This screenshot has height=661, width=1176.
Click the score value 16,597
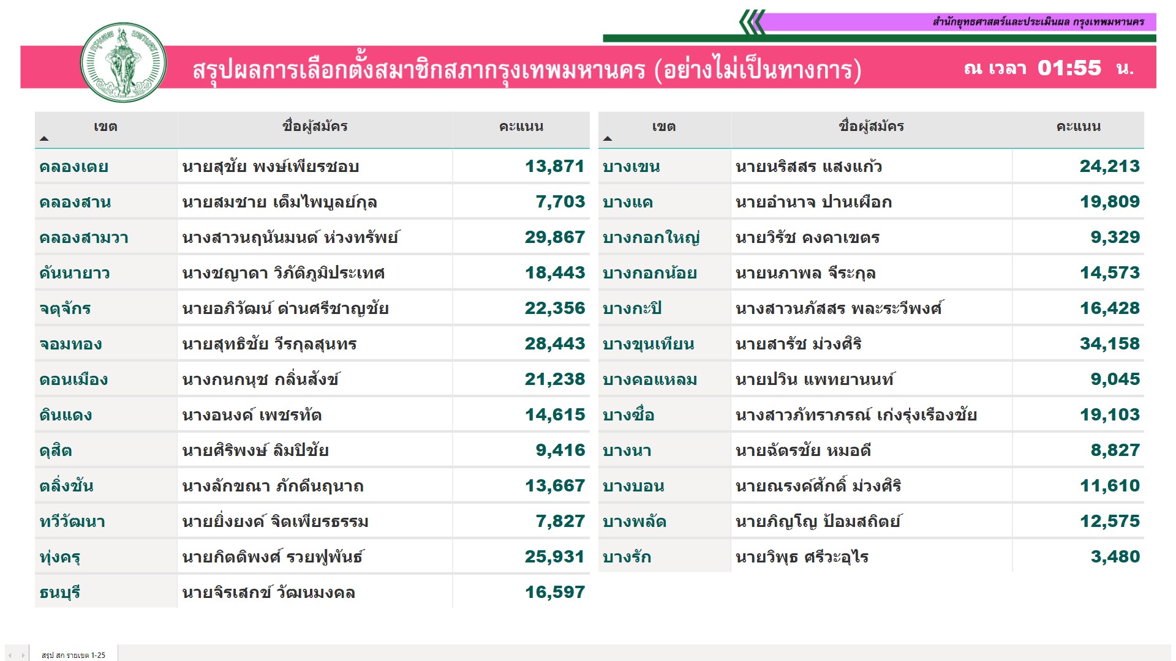pos(555,592)
